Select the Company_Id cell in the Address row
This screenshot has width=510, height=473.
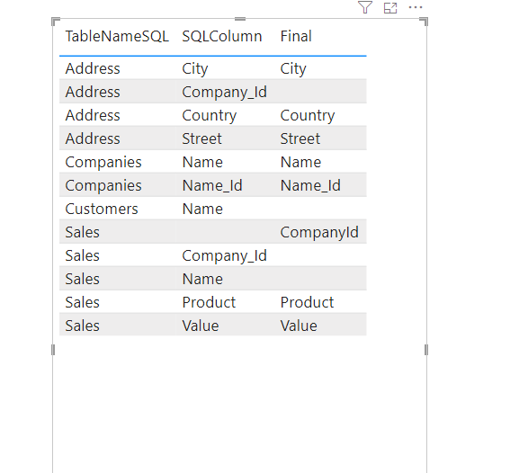coord(225,92)
